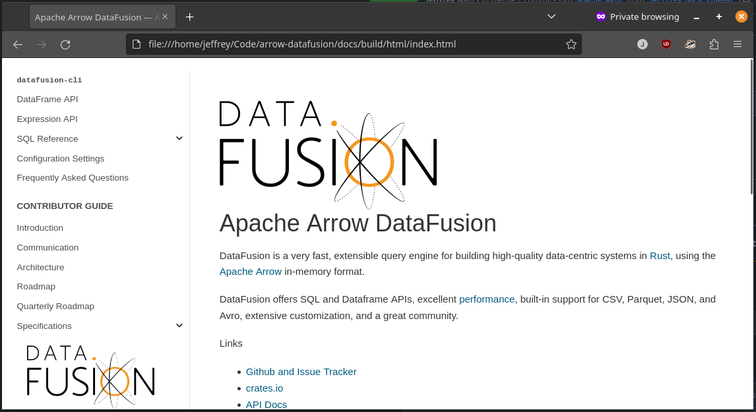The height and width of the screenshot is (412, 756).
Task: Close the browser with orange X button
Action: tap(741, 17)
